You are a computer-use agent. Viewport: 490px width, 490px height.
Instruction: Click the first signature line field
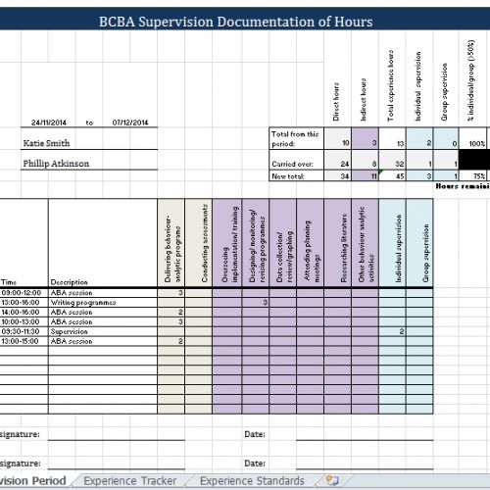[x=117, y=434]
